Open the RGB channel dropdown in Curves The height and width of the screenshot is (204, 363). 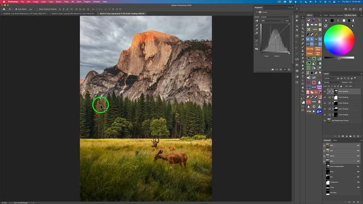pyautogui.click(x=272, y=20)
